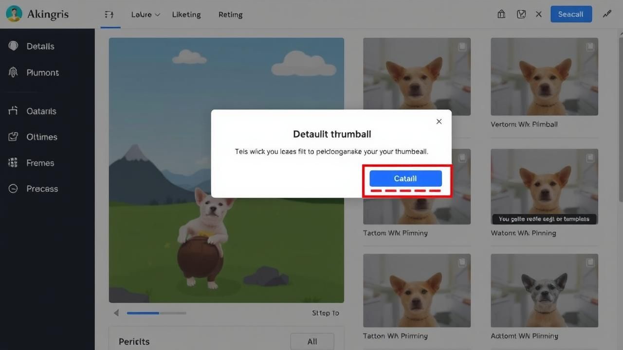The image size is (623, 350).
Task: Expand the Loure dropdown menu
Action: [x=146, y=15]
